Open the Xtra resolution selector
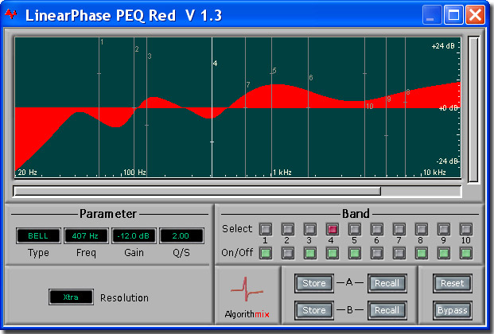 click(x=71, y=297)
